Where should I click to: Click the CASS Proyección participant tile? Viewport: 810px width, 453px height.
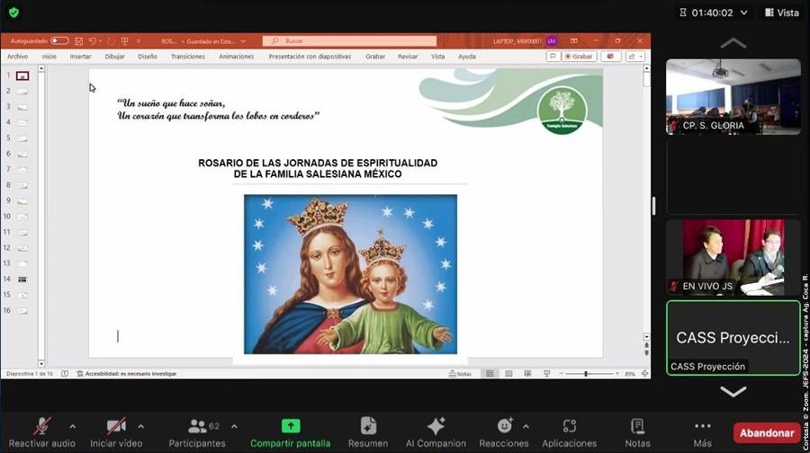click(x=733, y=338)
